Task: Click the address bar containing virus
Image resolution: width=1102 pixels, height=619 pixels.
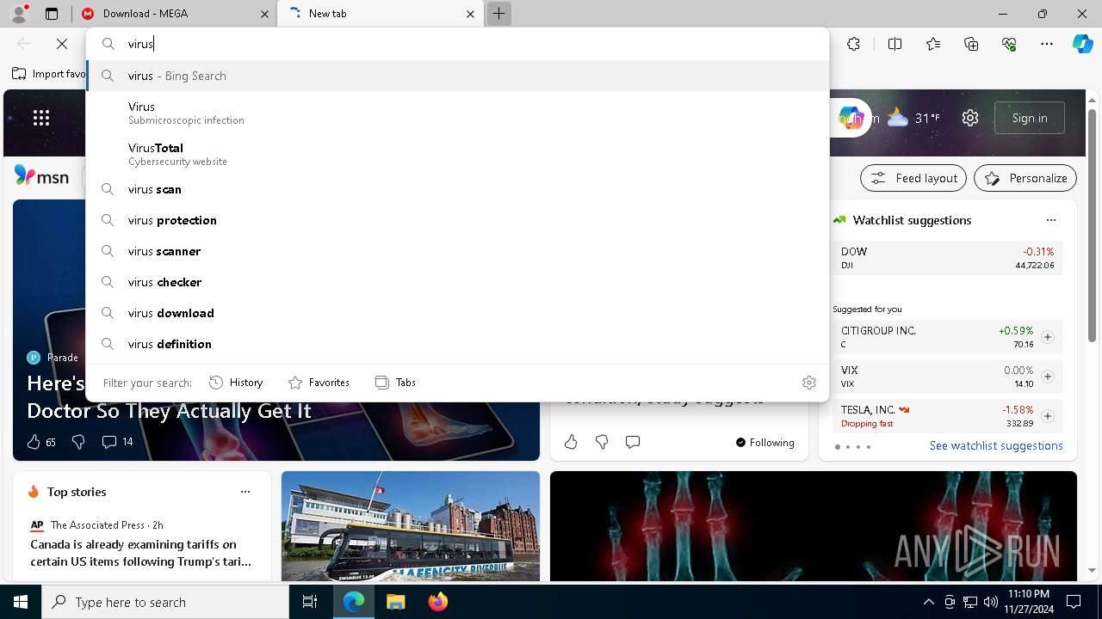Action: click(457, 44)
